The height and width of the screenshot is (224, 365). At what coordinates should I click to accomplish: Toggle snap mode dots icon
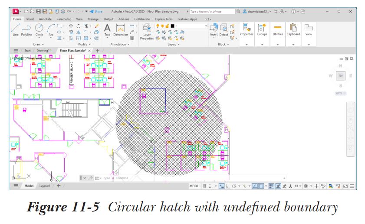(210, 186)
